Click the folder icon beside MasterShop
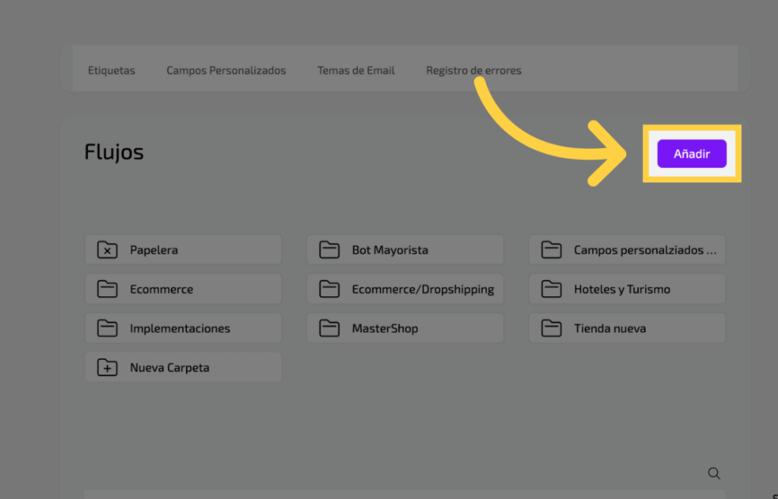The width and height of the screenshot is (778, 499). point(329,329)
